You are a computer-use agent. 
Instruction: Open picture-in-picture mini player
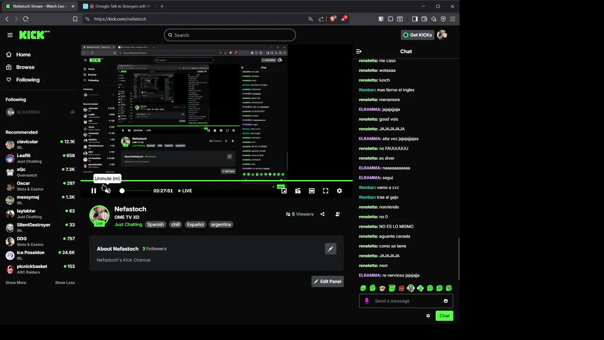(284, 191)
